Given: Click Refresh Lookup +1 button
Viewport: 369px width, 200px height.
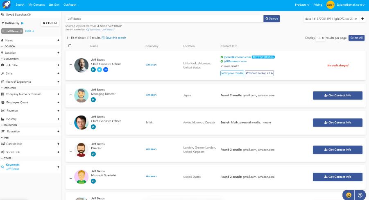Looking at the screenshot, I should pyautogui.click(x=259, y=73).
